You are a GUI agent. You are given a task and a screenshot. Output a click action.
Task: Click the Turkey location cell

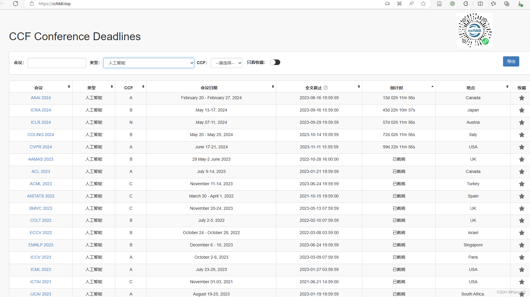click(473, 184)
